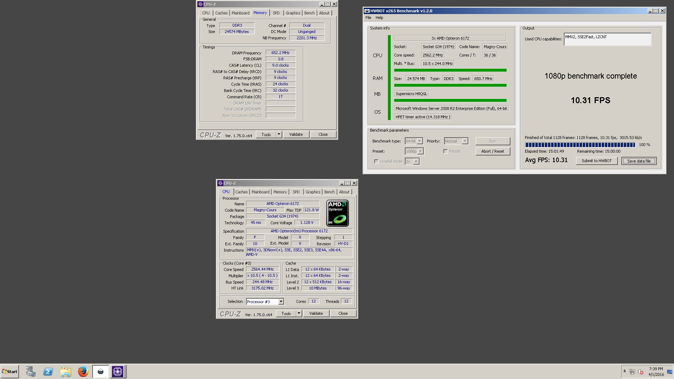Open the muted volume tray icon
The height and width of the screenshot is (379, 674).
coord(641,372)
